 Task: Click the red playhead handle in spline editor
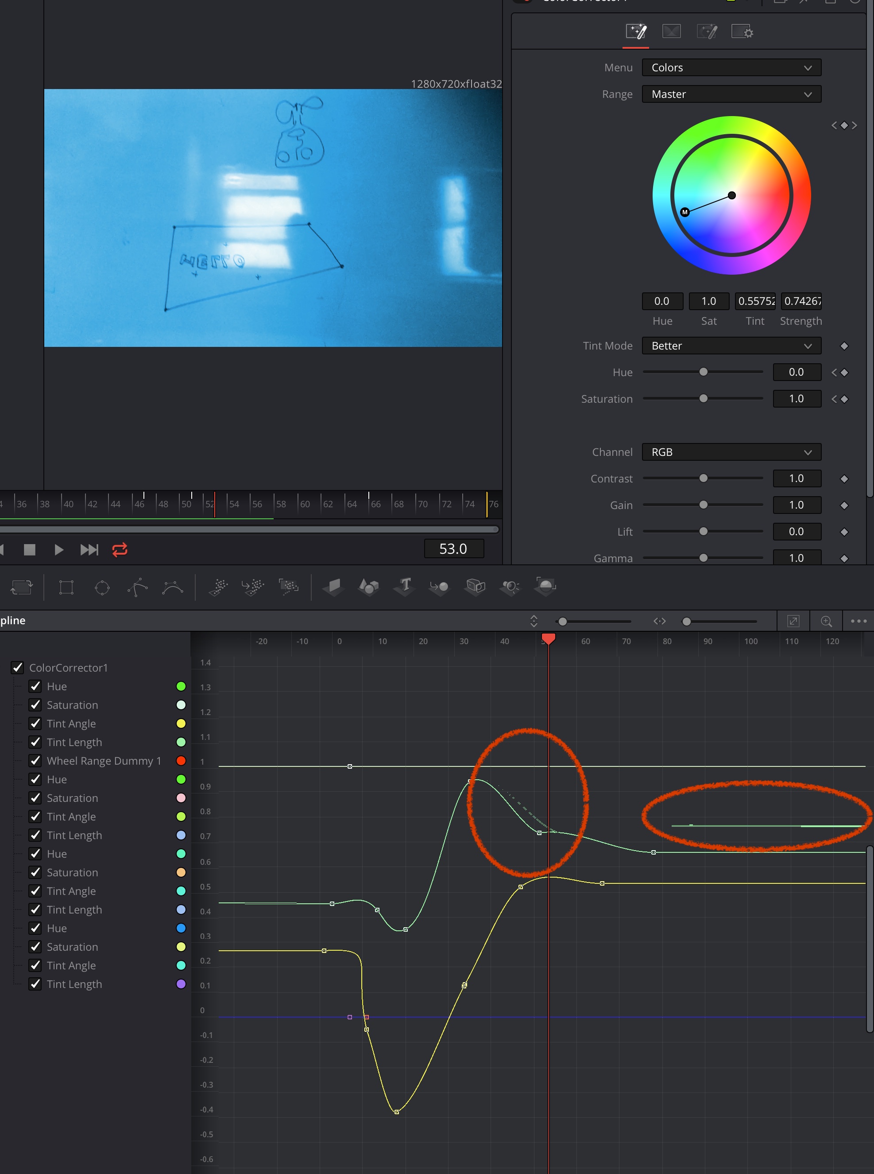click(549, 639)
